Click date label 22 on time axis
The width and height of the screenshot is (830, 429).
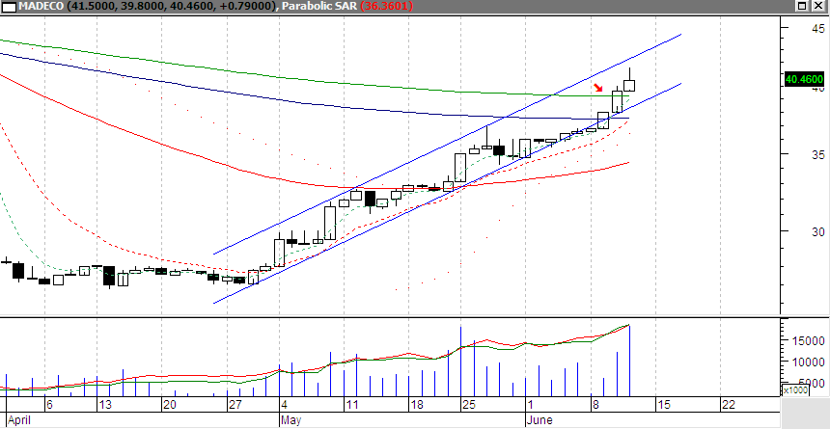[x=729, y=405]
